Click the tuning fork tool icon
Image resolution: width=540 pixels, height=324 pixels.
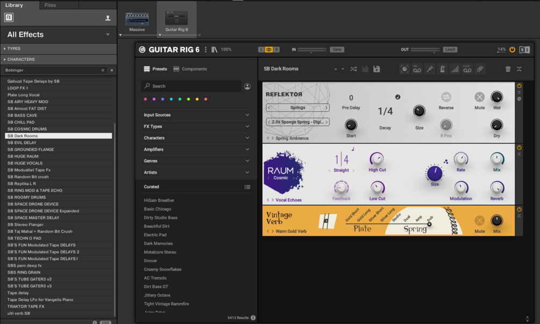429,69
